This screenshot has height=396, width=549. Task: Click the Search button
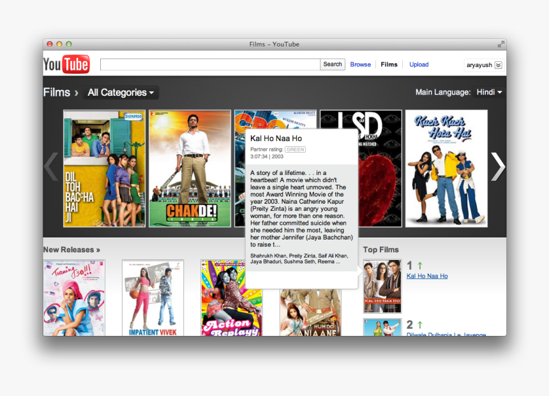tap(333, 64)
